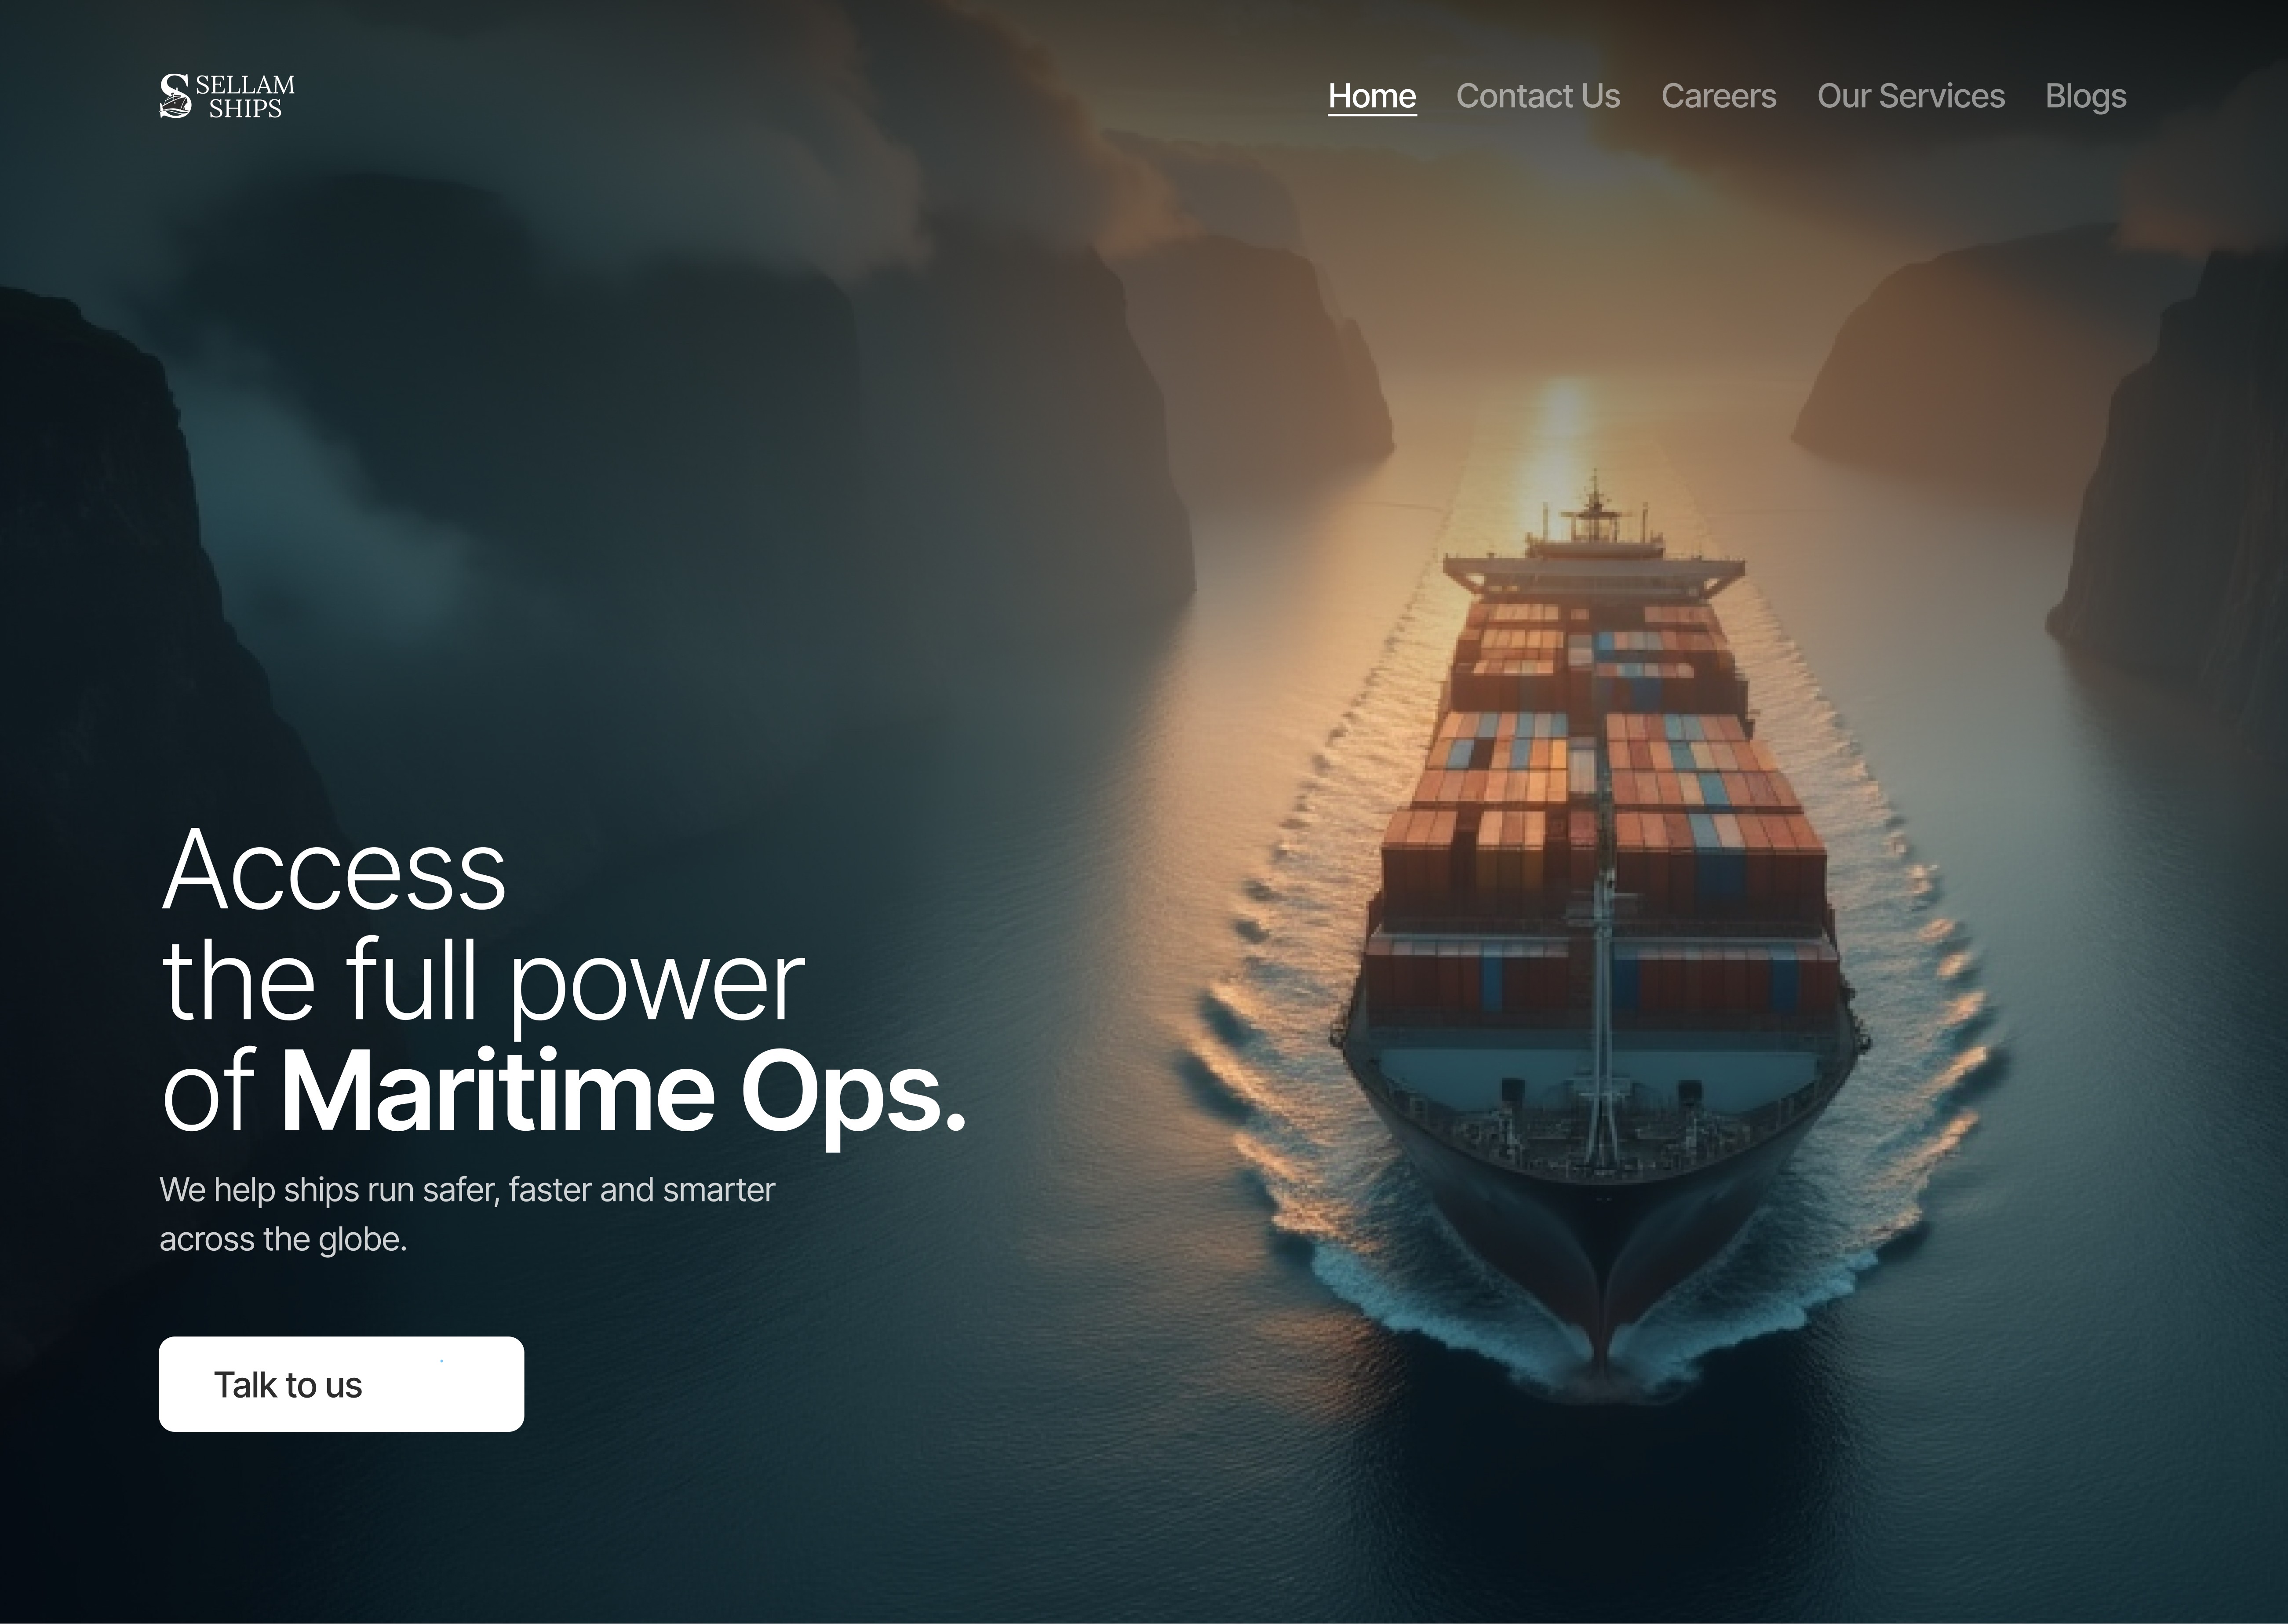
Task: Click the ship's bow at the waterline
Action: [1600, 1340]
